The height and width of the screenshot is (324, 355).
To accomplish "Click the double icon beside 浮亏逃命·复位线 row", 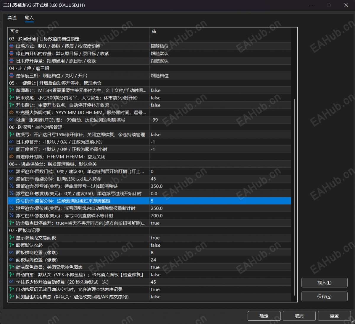I will tap(12, 208).
